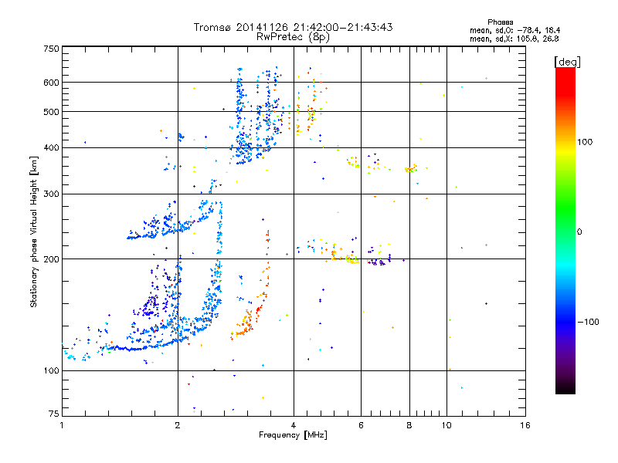618x463 pixels.
Task: Click the 'Stationary phase Virtual Height [km]' label
Action: pos(34,231)
